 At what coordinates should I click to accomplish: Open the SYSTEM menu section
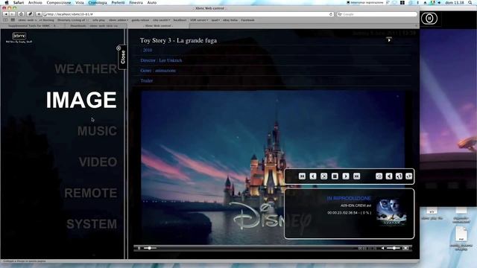[92, 224]
